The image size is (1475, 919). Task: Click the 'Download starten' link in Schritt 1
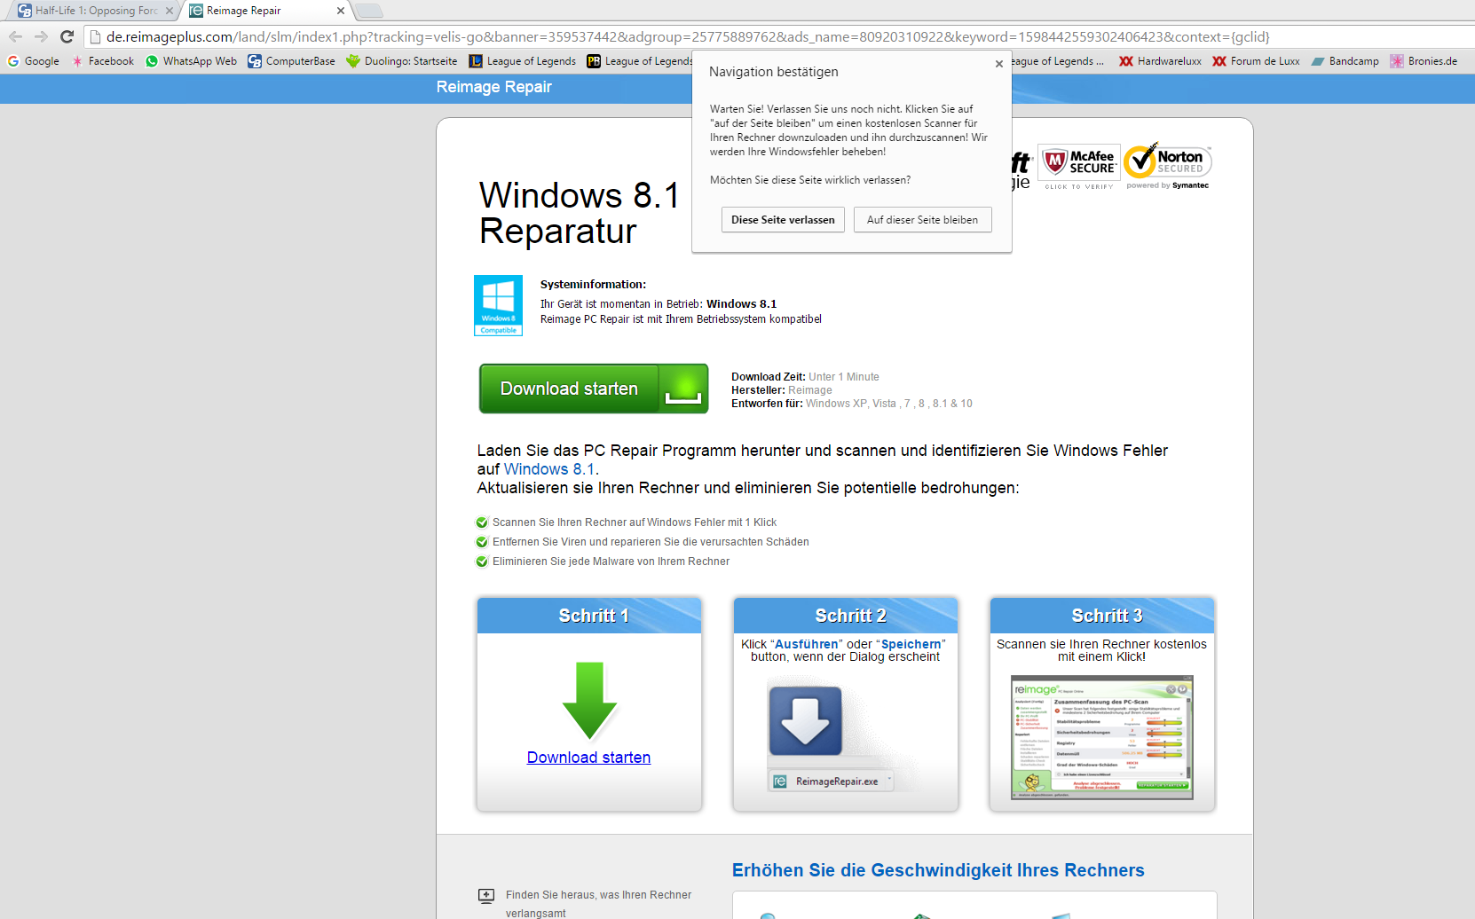(x=588, y=758)
